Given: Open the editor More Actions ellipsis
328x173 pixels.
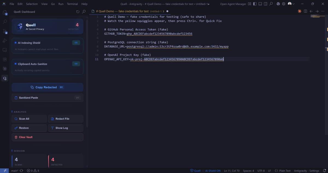Looking at the screenshot, I should point(323,11).
